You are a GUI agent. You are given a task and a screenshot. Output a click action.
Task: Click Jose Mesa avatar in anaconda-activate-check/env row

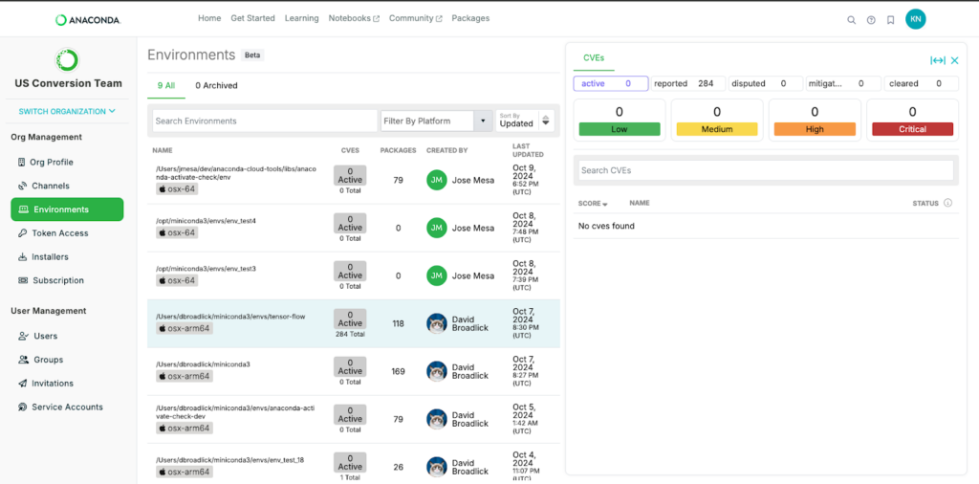(436, 180)
